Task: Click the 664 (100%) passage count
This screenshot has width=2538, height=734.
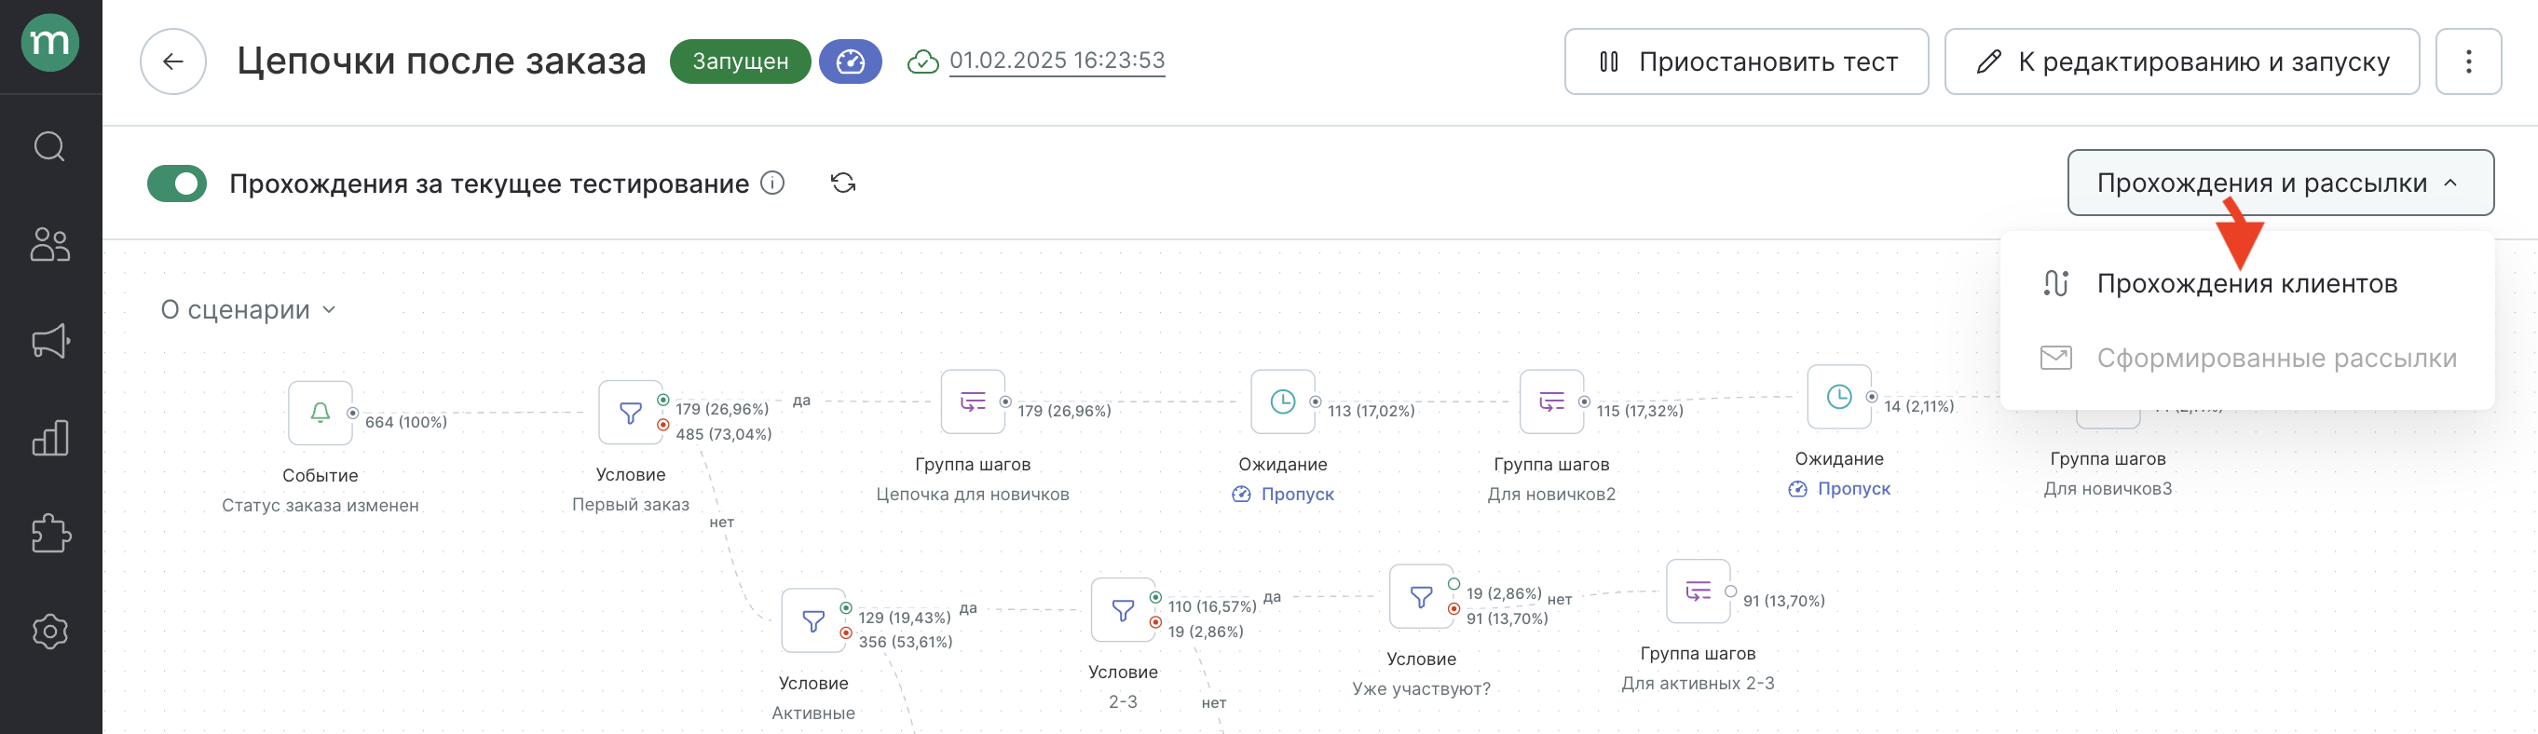Action: pyautogui.click(x=406, y=422)
